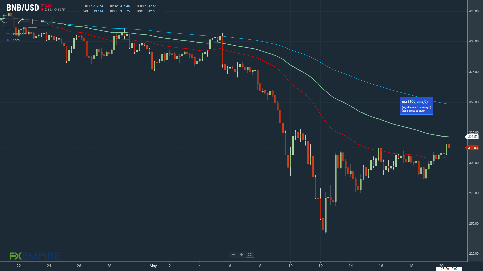Zoom in with the plus button
483x271 pixels.
point(242,255)
